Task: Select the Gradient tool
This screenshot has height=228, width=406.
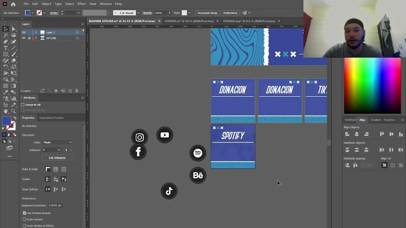Action: (14, 86)
